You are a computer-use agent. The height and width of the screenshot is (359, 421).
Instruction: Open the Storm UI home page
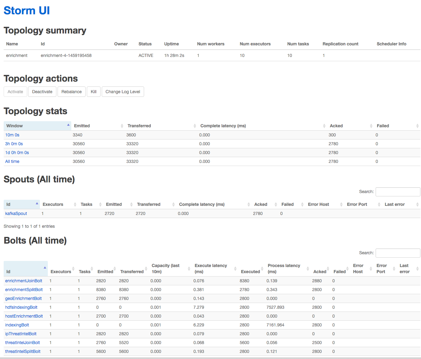click(x=27, y=10)
